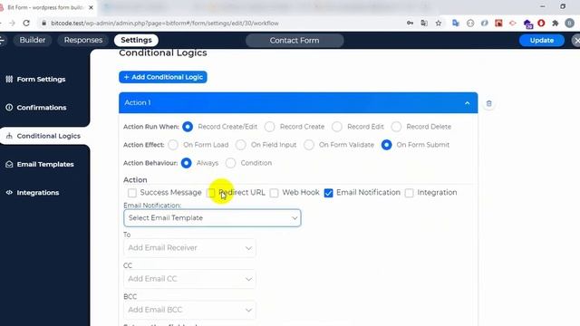
Task: Select Record Create/Edit radio option
Action: click(x=188, y=127)
